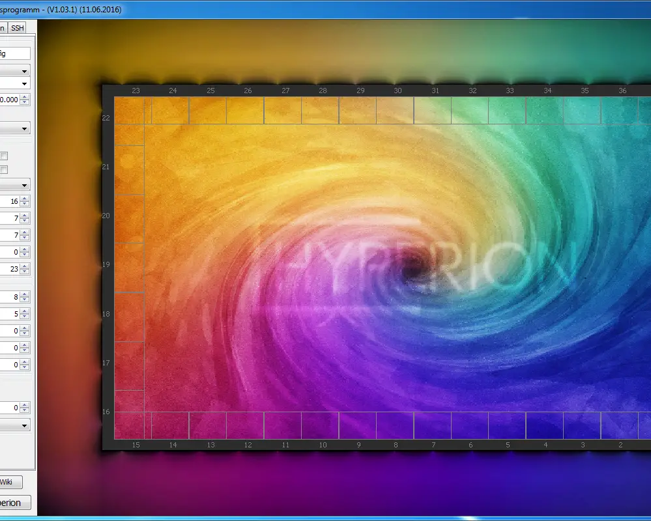651x521 pixels.
Task: Increase the spinner showing 8
Action: pos(25,294)
